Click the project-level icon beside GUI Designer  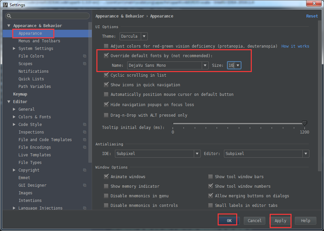[84, 185]
